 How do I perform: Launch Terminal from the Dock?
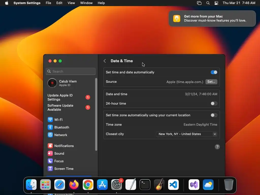(x=145, y=185)
